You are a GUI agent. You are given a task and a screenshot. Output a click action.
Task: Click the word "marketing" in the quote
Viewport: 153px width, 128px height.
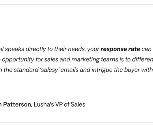[x=85, y=60]
